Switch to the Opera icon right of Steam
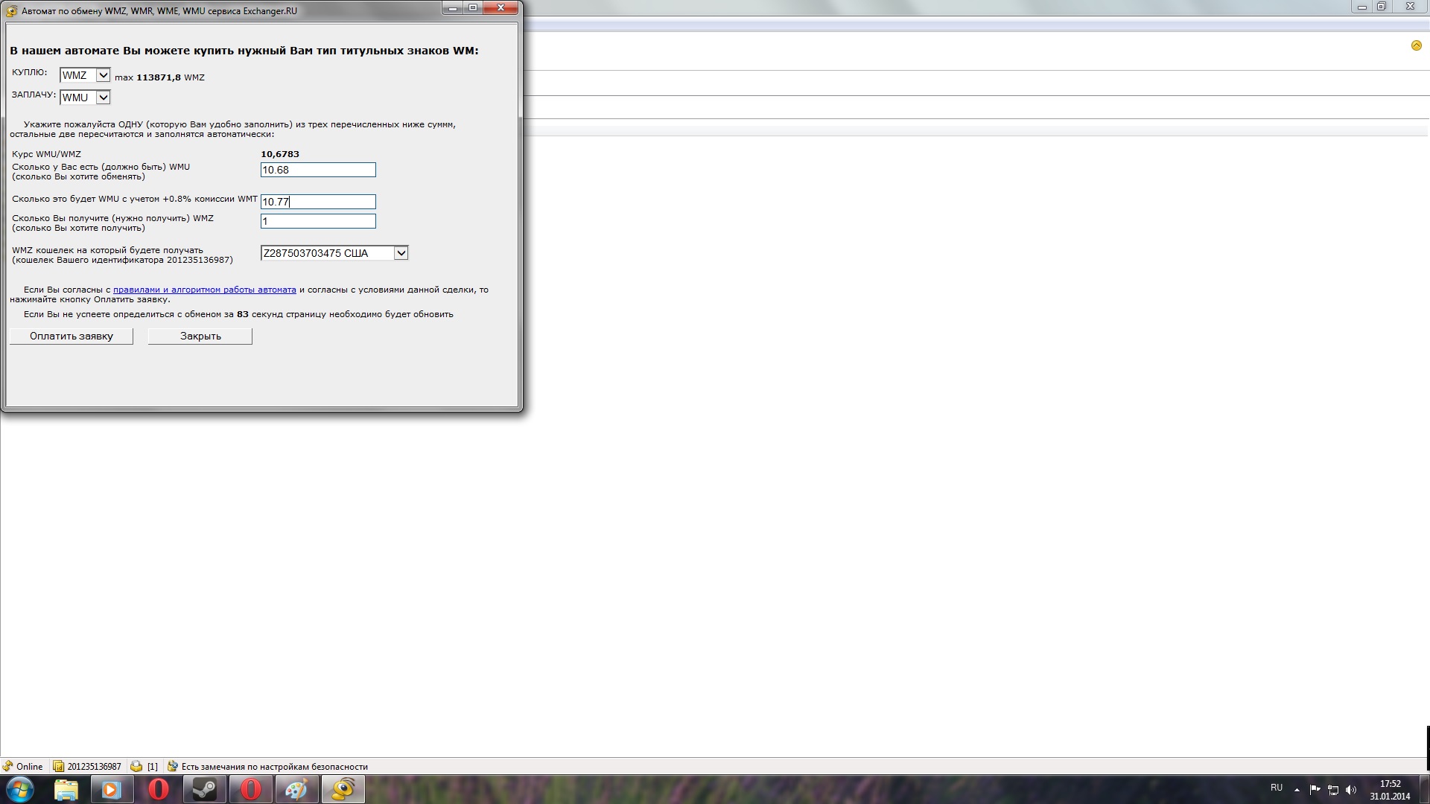This screenshot has width=1430, height=804. [250, 790]
